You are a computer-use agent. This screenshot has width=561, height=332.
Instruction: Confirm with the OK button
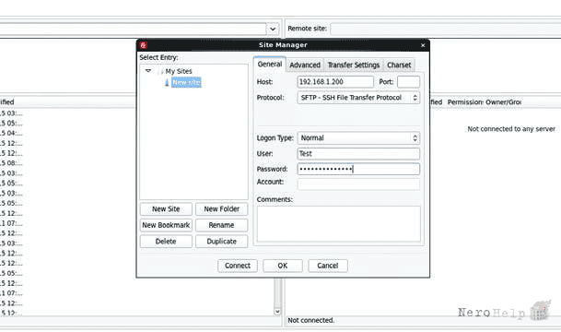click(x=283, y=266)
